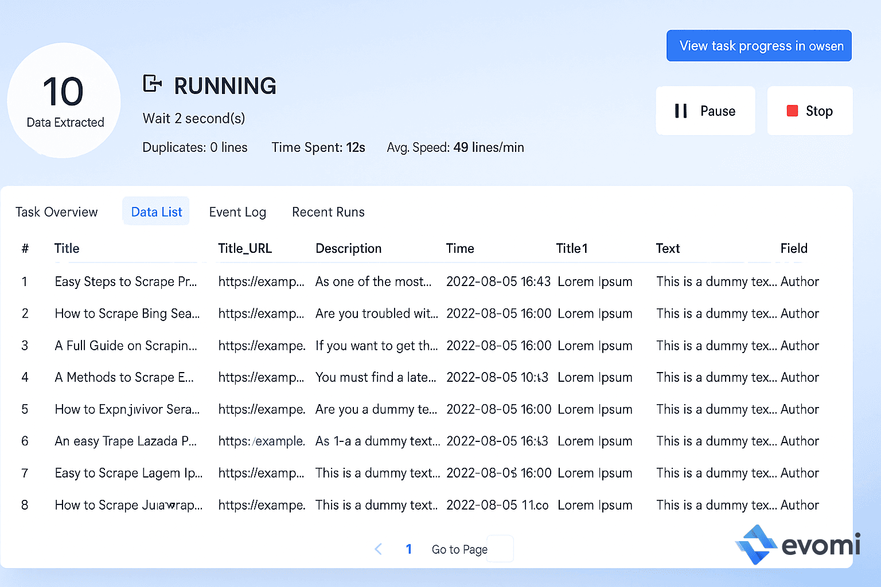The height and width of the screenshot is (587, 881).
Task: Click description "If you want to get th..."
Action: click(x=377, y=346)
